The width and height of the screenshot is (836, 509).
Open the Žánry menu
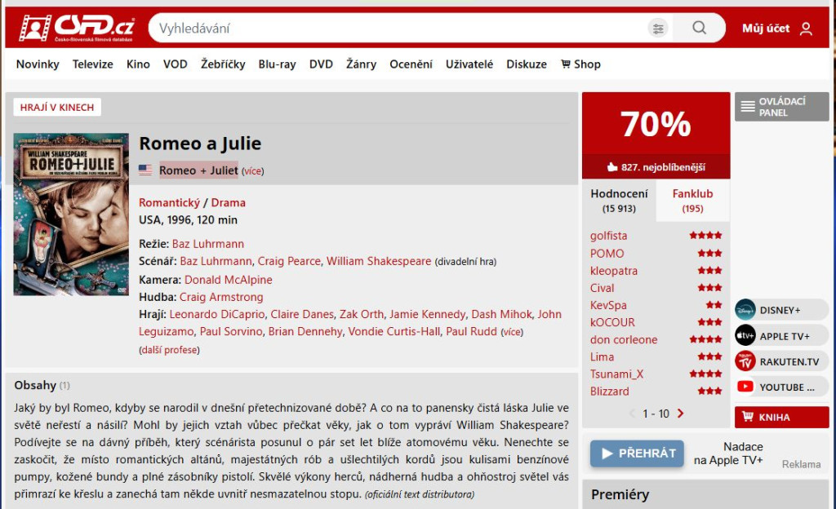(x=361, y=64)
